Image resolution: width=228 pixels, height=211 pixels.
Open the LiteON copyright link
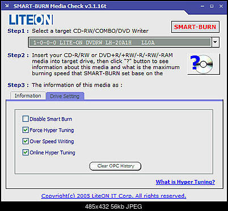pyautogui.click(x=113, y=196)
